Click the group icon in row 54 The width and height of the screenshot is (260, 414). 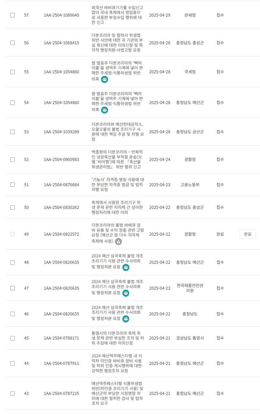point(104,110)
